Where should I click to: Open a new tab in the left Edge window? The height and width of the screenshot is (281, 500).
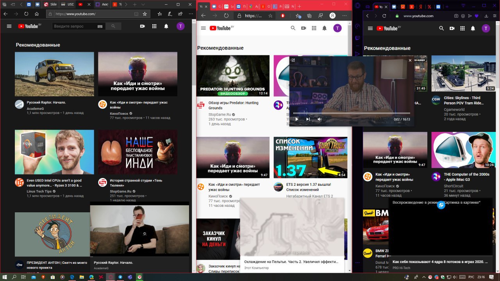(135, 4)
